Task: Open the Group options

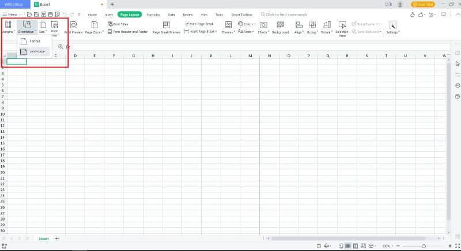Action: pos(312,27)
